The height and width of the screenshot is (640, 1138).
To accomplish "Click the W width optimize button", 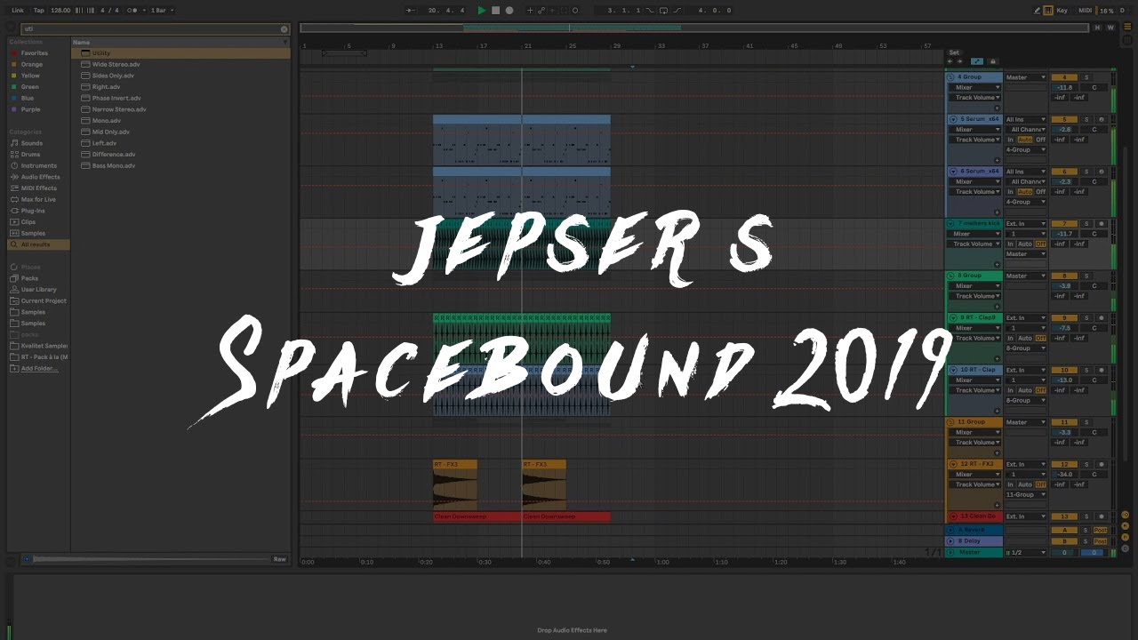I will [x=1110, y=28].
